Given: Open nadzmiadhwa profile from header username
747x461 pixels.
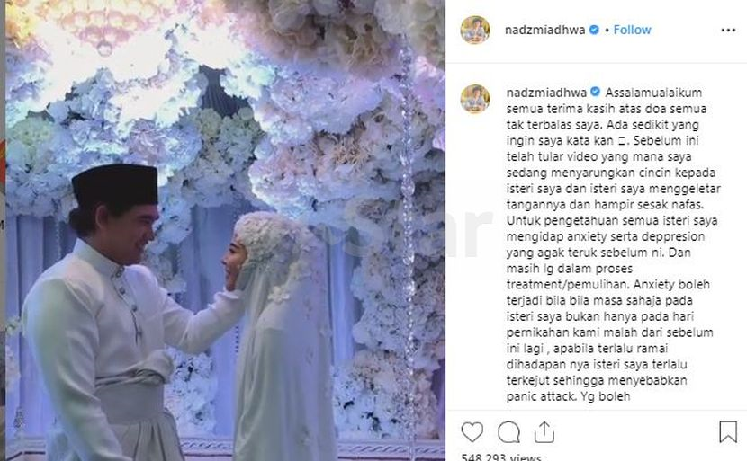Looking at the screenshot, I should [545, 30].
